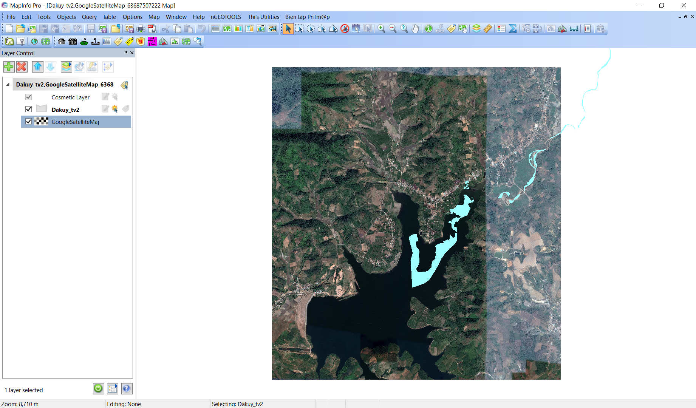This screenshot has width=696, height=408.
Task: Choose the Polygon Select tool
Action: pos(322,29)
